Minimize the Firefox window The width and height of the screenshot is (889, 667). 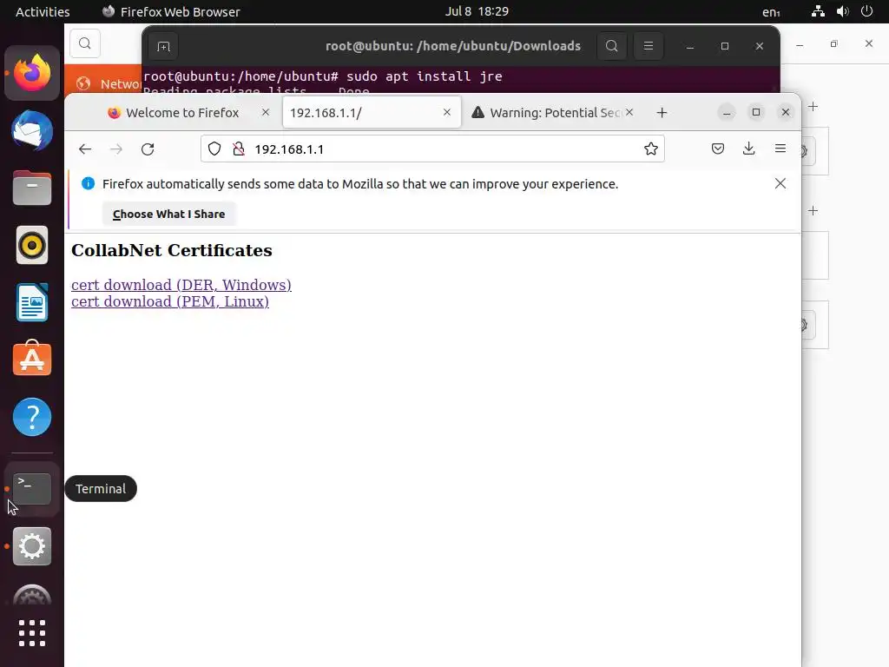tap(727, 112)
